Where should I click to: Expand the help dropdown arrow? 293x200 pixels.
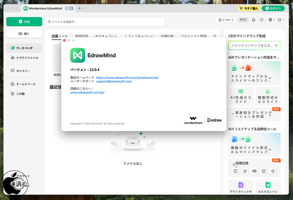[265, 20]
